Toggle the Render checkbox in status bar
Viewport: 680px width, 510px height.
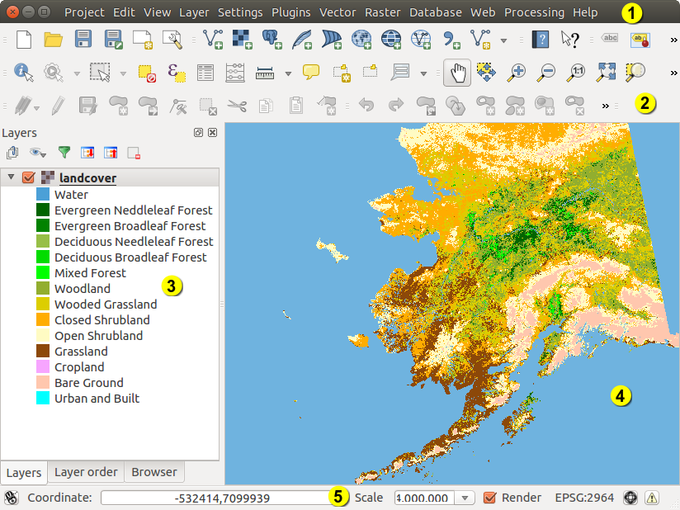(x=489, y=498)
